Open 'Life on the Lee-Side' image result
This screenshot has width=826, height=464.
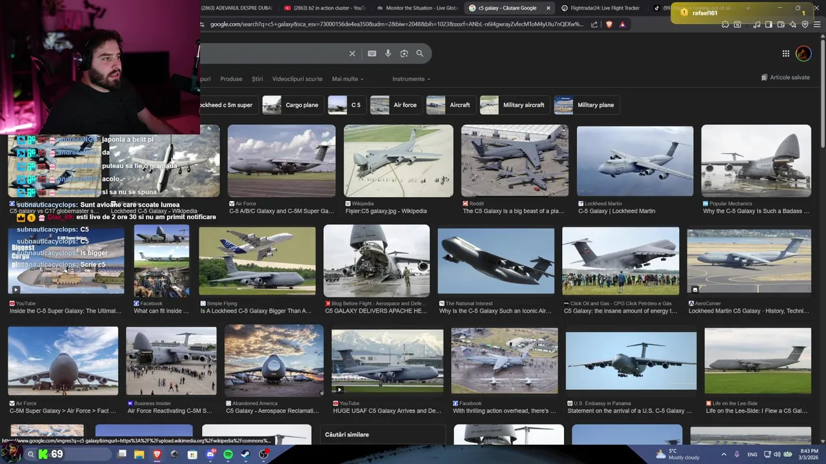pos(758,360)
